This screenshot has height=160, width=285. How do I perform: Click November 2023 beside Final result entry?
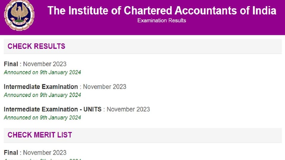(45, 64)
